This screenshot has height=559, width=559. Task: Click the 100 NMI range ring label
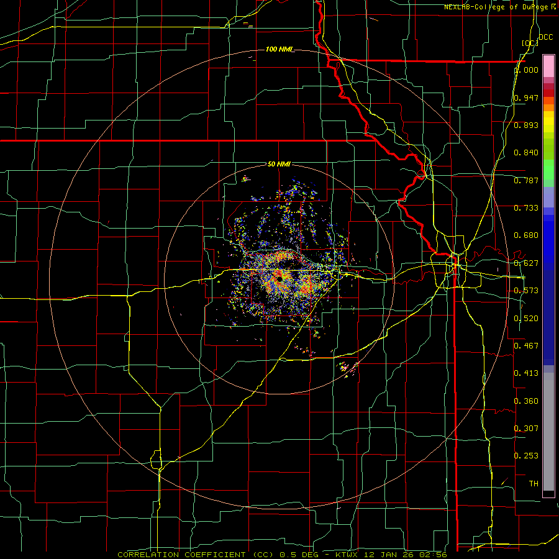tap(279, 49)
